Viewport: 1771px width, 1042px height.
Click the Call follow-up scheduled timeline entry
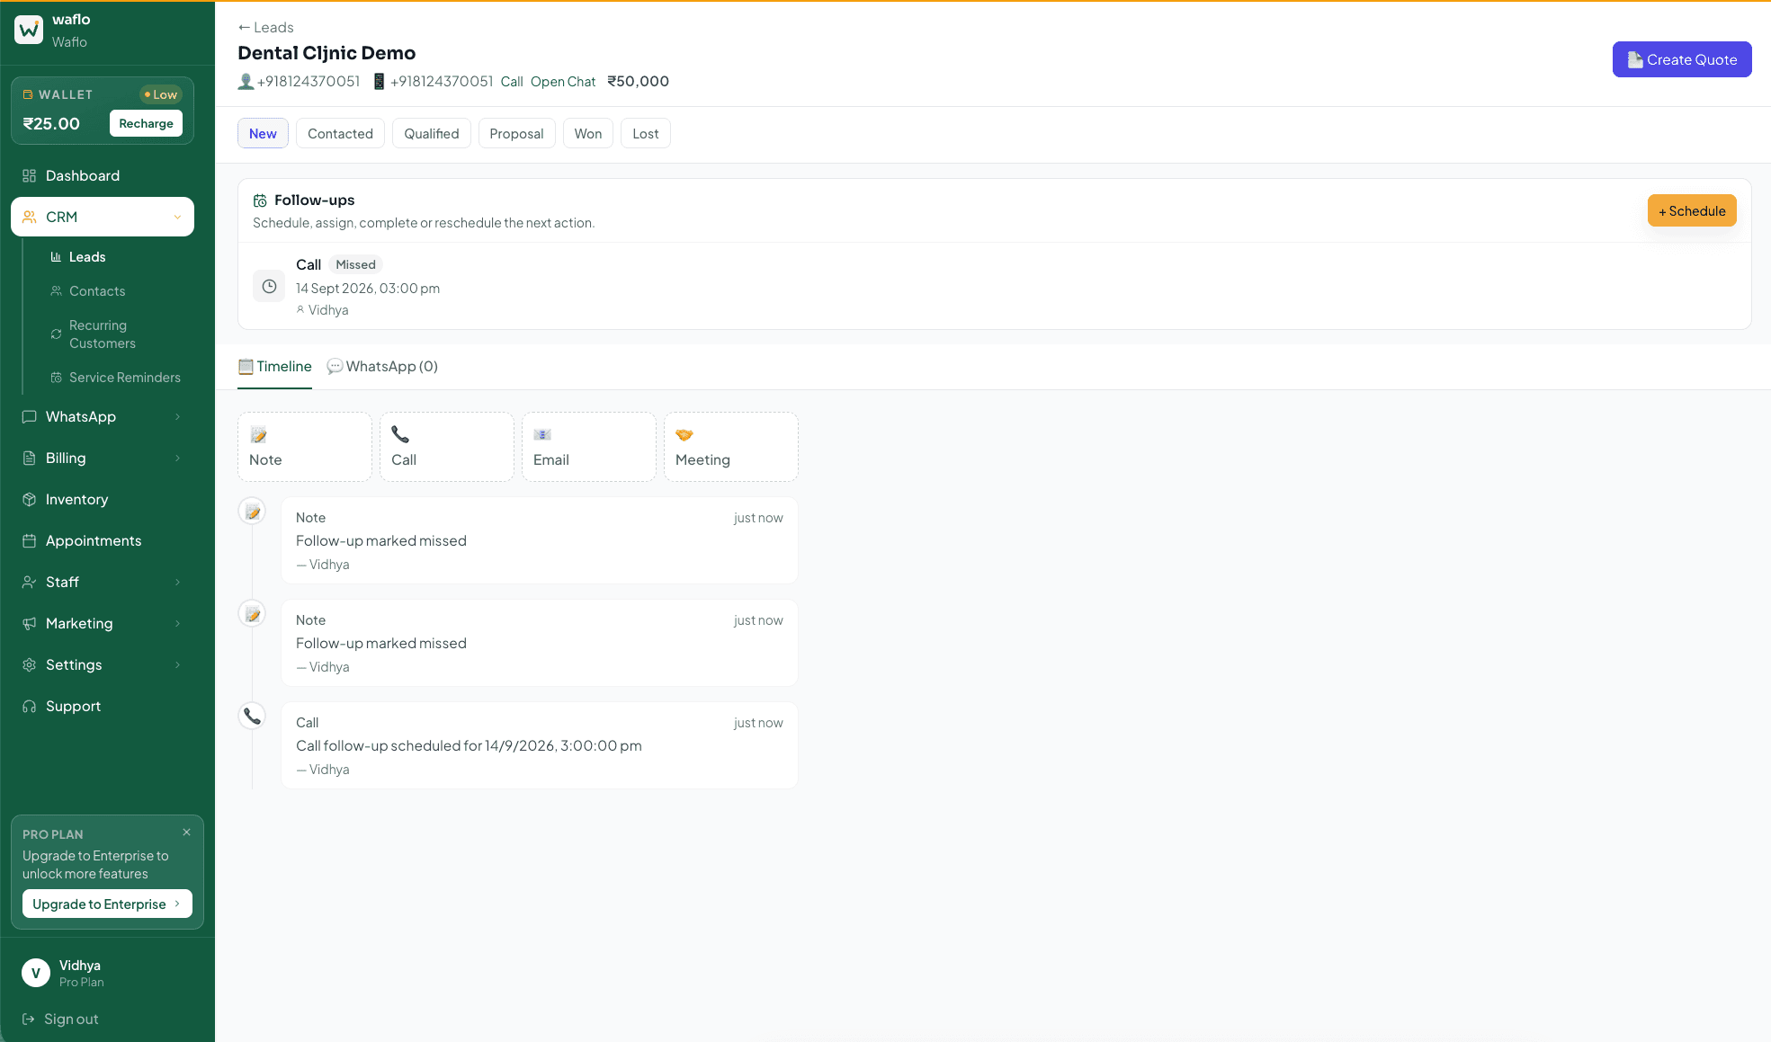pos(540,745)
